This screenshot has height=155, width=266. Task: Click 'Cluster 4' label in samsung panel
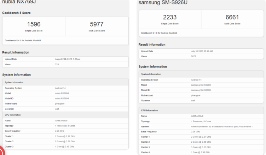tap(145, 152)
